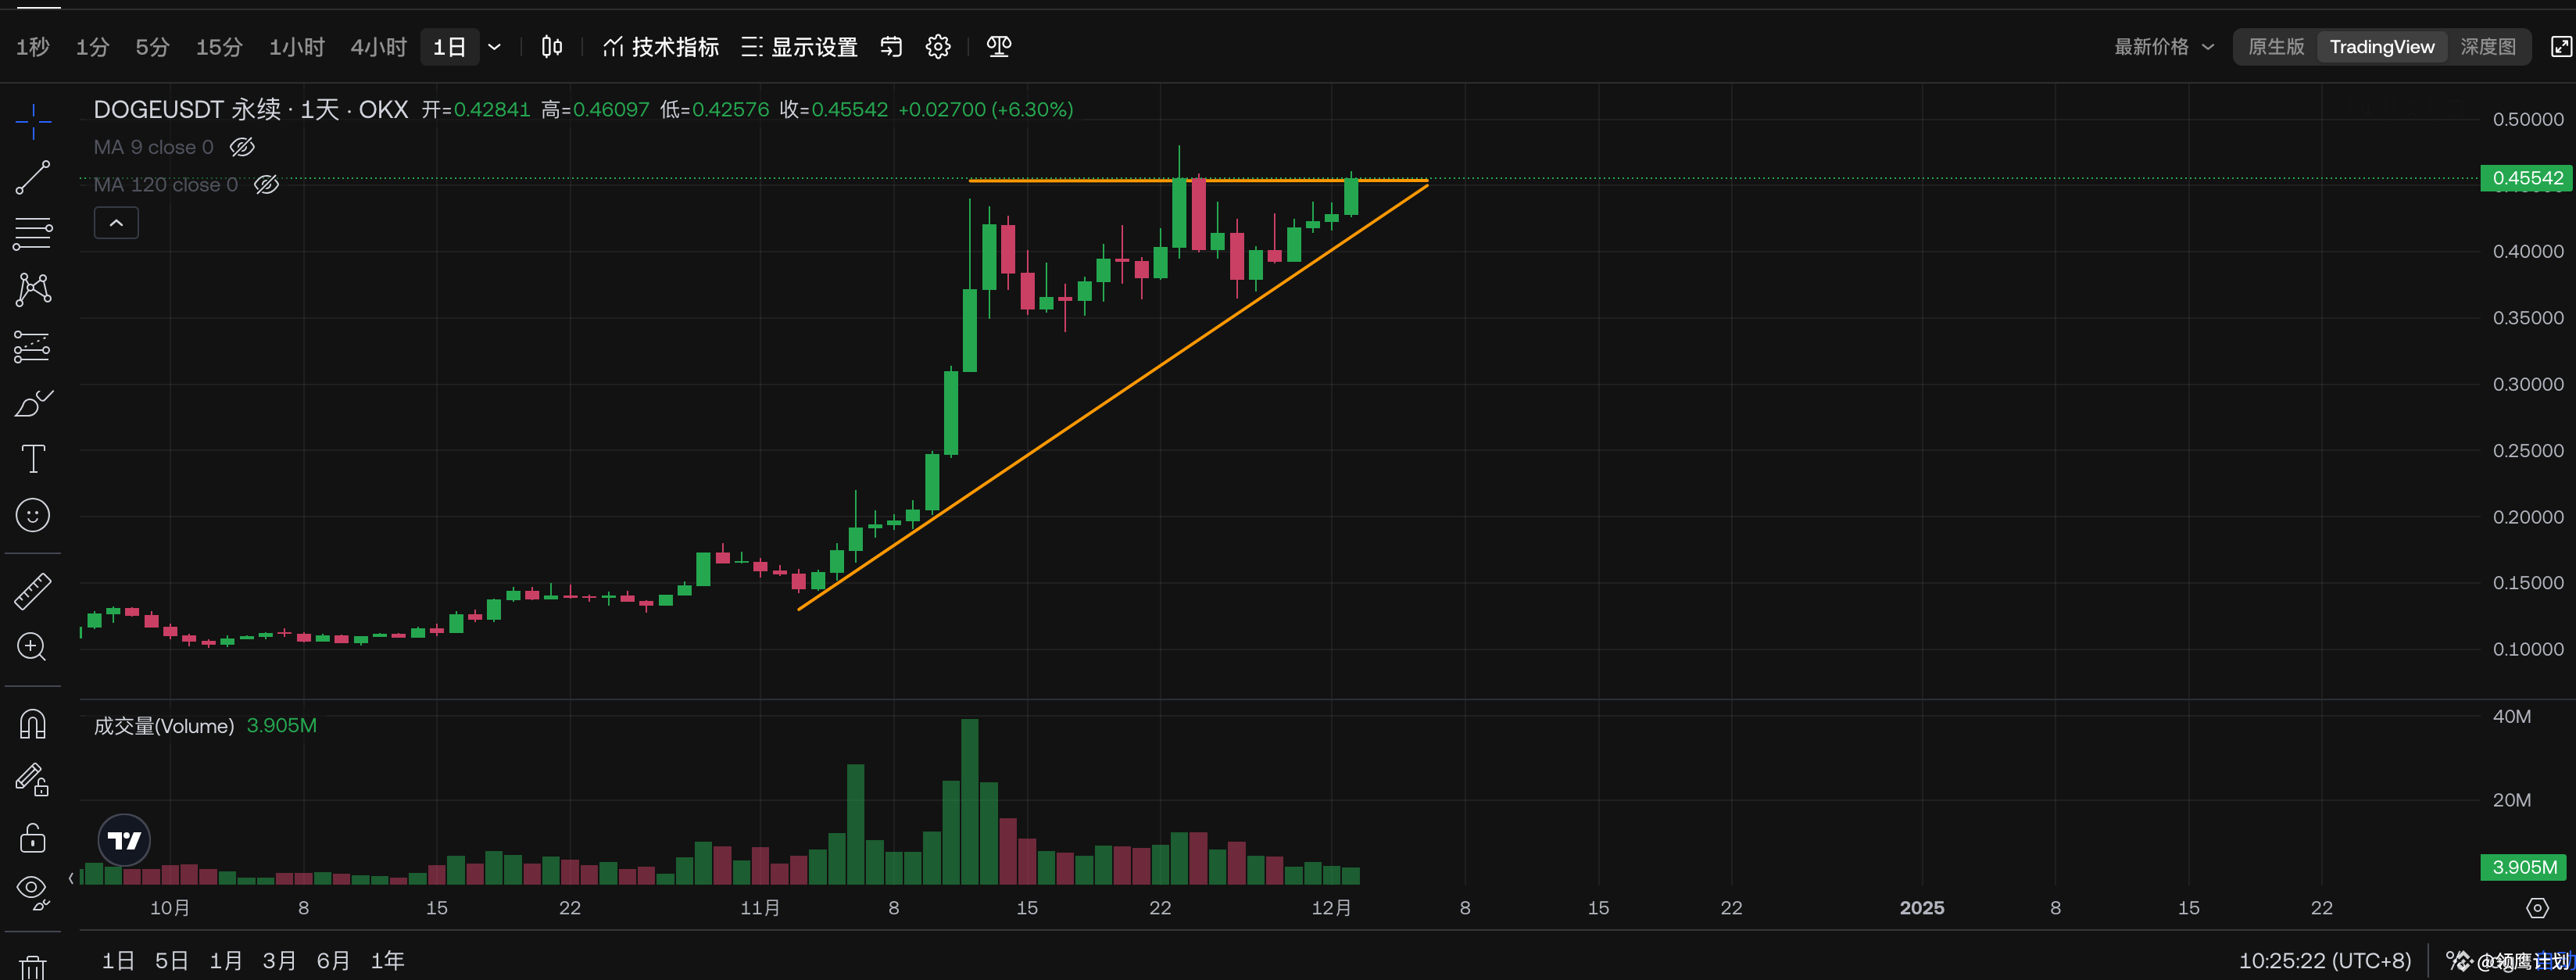The width and height of the screenshot is (2576, 980).
Task: Open the 最新价格 dropdown
Action: click(x=2163, y=46)
